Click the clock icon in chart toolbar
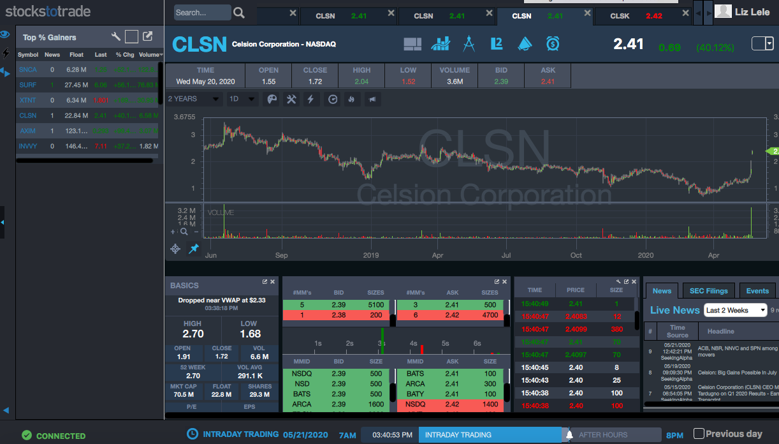The height and width of the screenshot is (444, 779). pyautogui.click(x=332, y=99)
